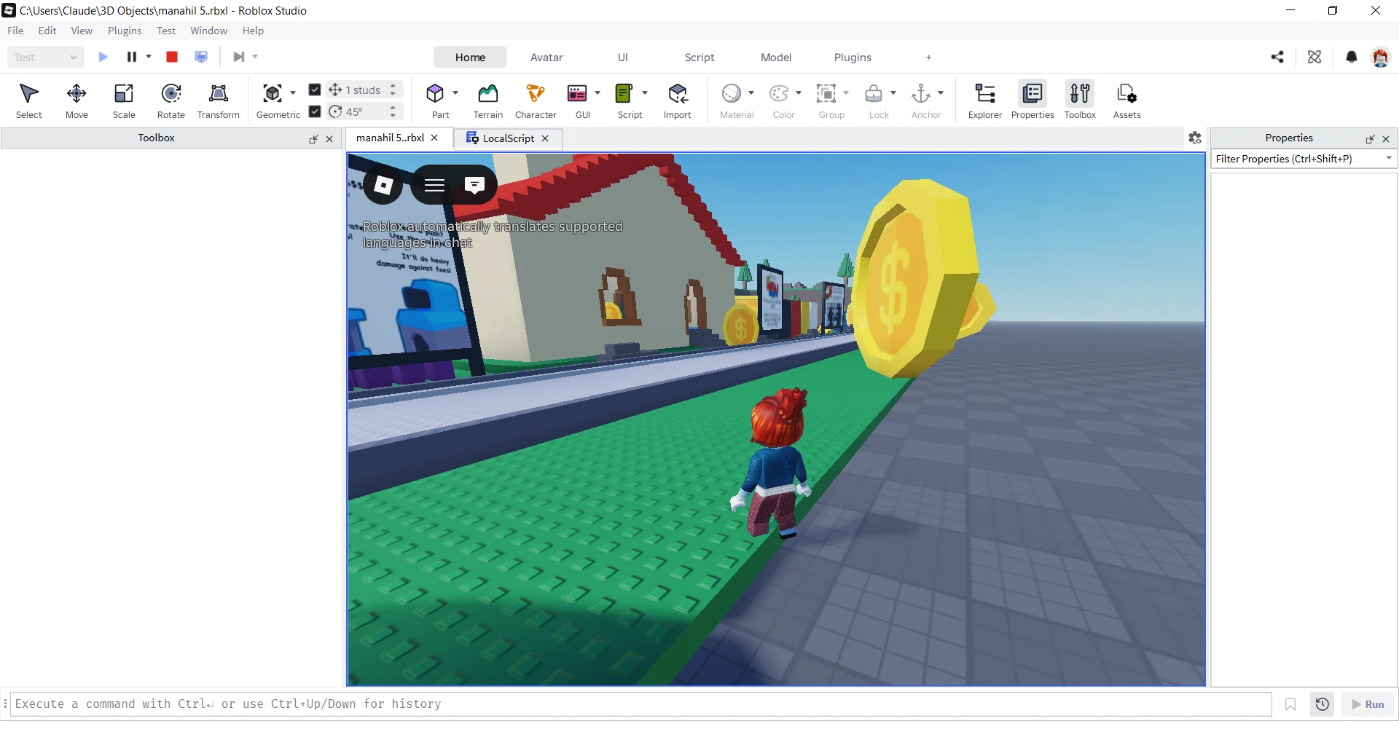Click the Run command button
The width and height of the screenshot is (1399, 729).
(1368, 704)
